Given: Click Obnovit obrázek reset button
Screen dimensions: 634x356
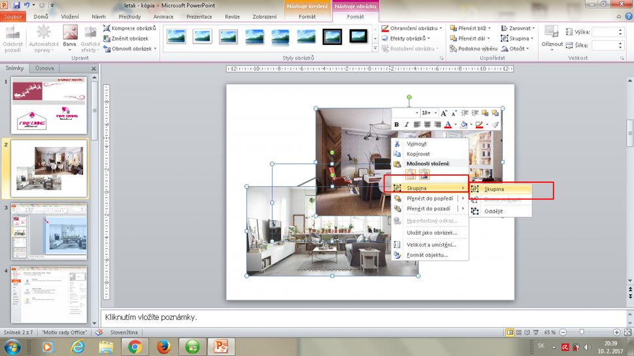Looking at the screenshot, I should 129,48.
